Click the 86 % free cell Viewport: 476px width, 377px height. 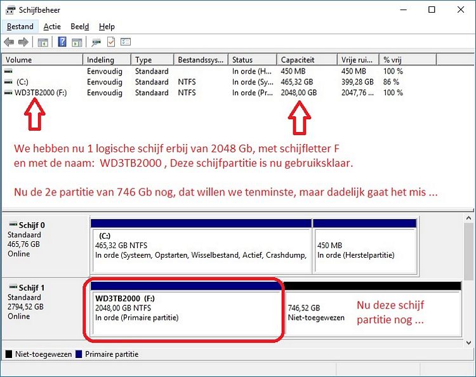pos(391,82)
